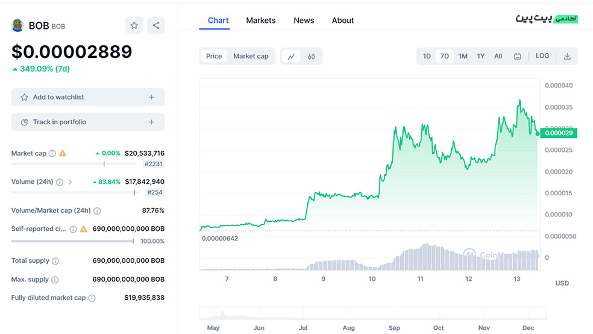Image resolution: width=593 pixels, height=334 pixels.
Task: Select the Market cap chart toggle
Action: pyautogui.click(x=251, y=56)
